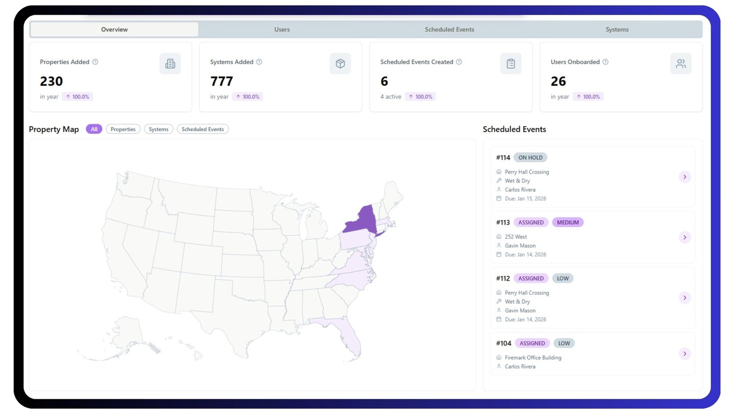Open the Systems tab

pos(617,30)
